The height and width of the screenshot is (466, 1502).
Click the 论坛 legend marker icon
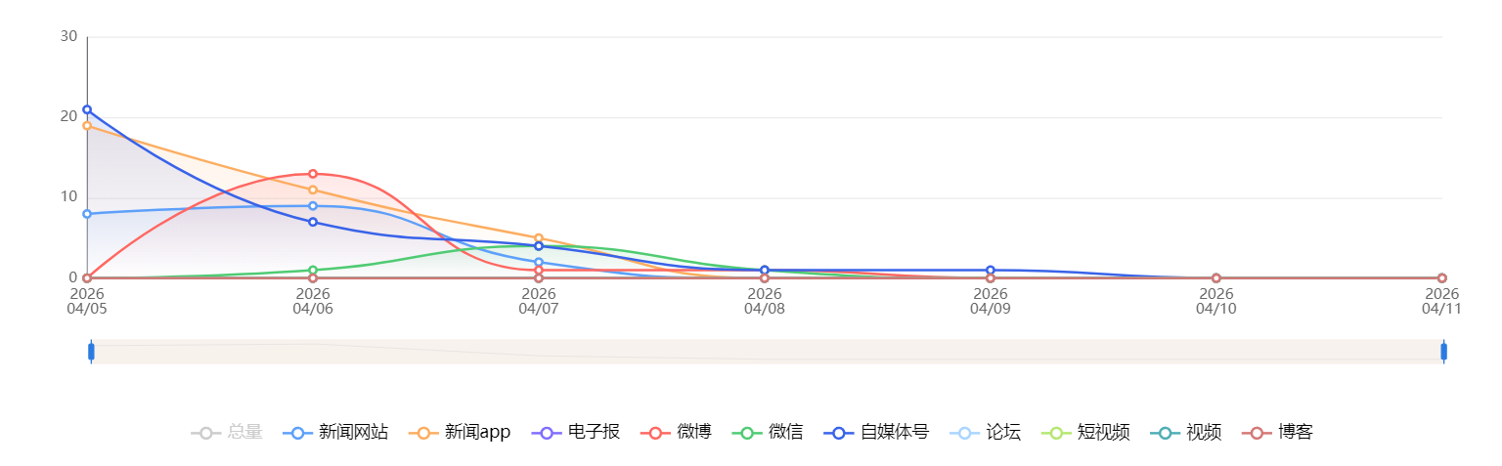click(963, 433)
